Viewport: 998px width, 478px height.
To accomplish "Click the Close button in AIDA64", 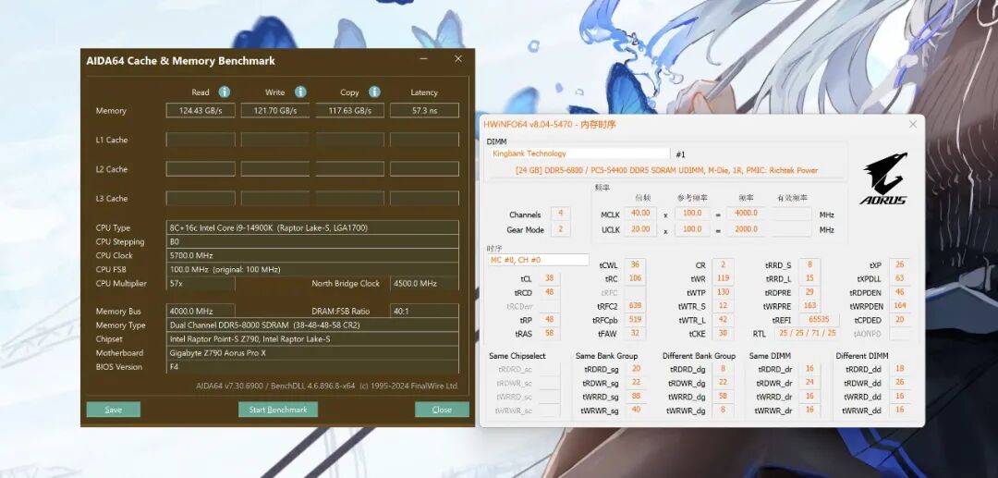I will [x=442, y=410].
